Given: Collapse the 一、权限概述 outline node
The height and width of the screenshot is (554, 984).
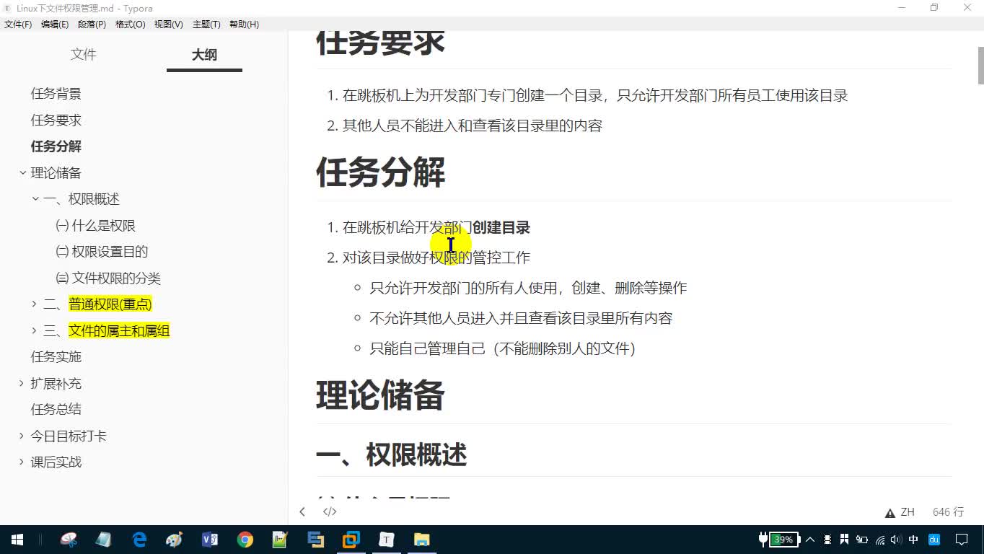Looking at the screenshot, I should pos(35,199).
